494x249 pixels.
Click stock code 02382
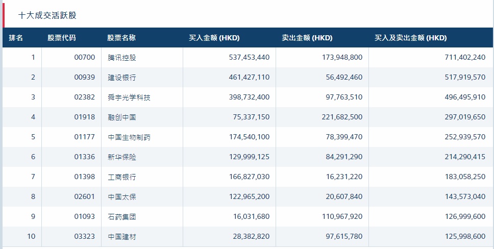[x=85, y=97]
